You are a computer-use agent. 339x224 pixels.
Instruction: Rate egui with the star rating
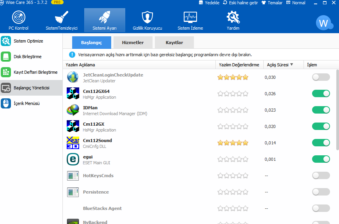(233, 159)
